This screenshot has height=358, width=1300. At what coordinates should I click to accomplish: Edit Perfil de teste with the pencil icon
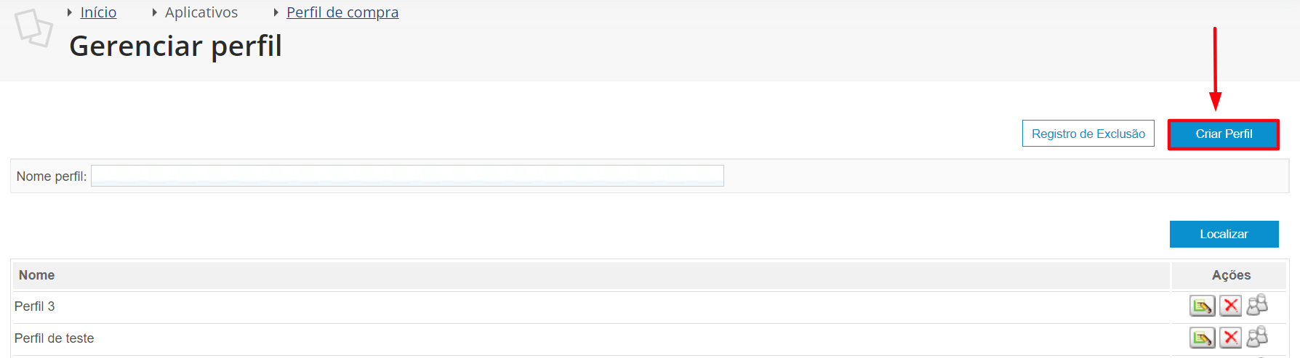[x=1202, y=338]
